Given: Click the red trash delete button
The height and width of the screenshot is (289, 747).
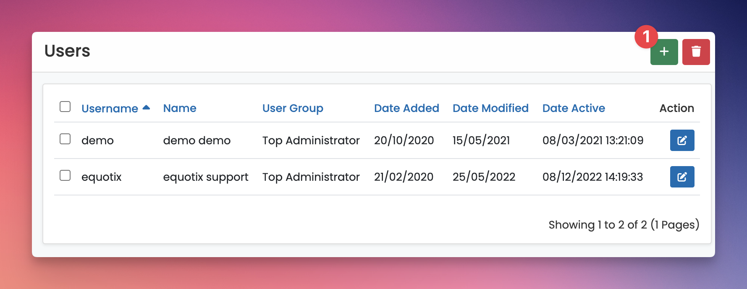Looking at the screenshot, I should click(696, 52).
